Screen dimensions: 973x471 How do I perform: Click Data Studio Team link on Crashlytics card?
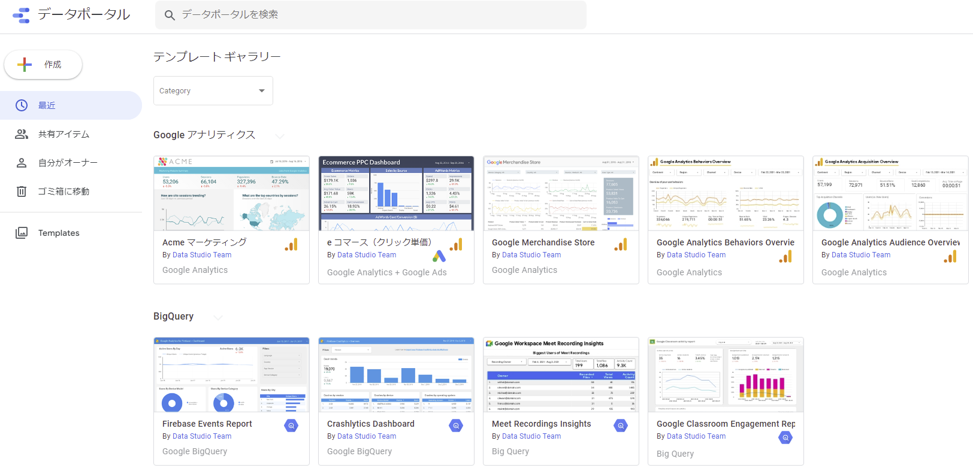pyautogui.click(x=367, y=436)
